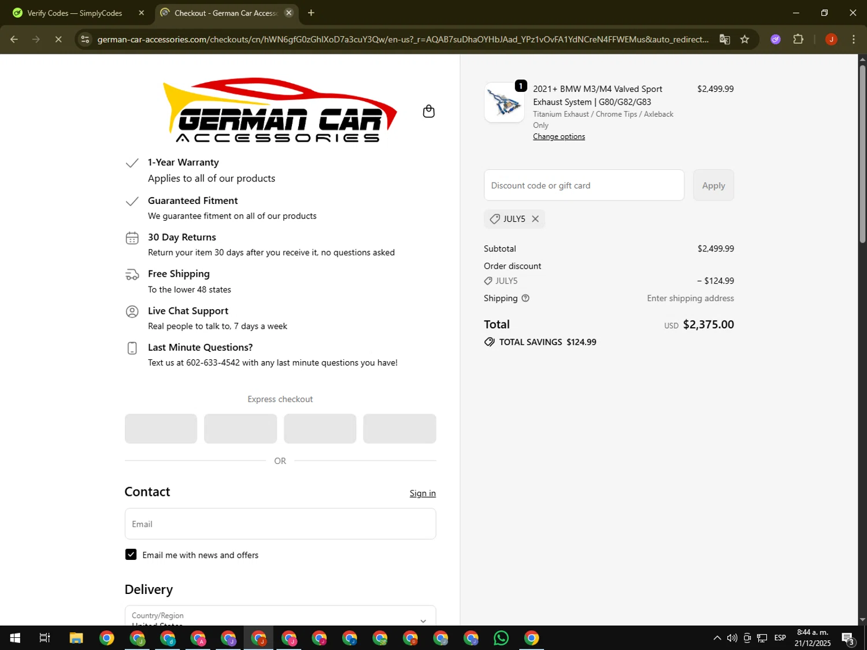Open Chrome profile avatar J
The image size is (867, 650).
click(x=831, y=39)
